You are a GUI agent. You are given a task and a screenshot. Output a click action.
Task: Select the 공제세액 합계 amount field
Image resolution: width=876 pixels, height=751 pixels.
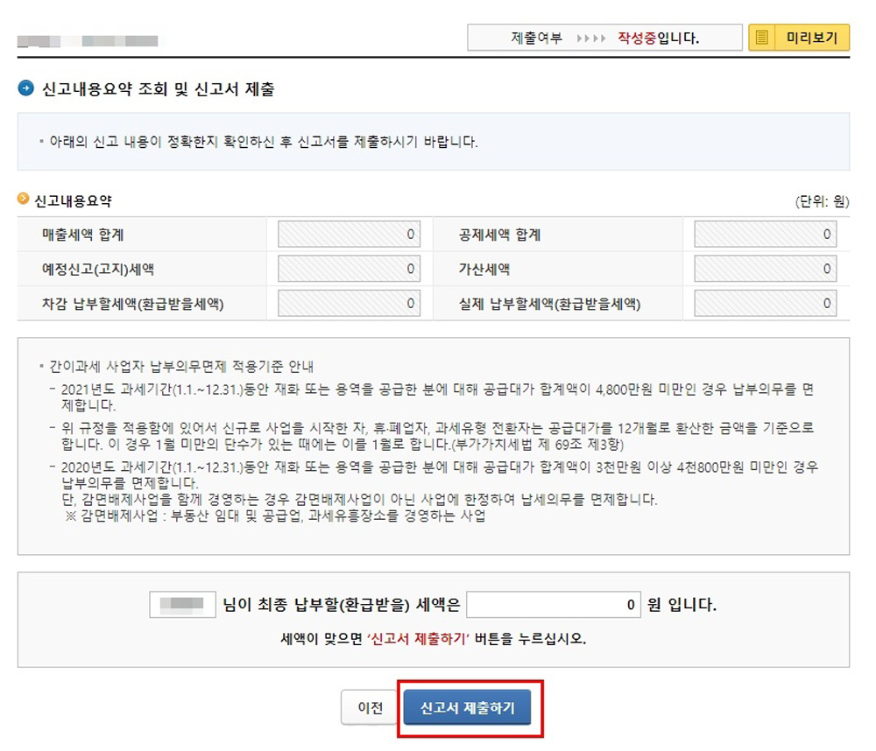point(766,234)
